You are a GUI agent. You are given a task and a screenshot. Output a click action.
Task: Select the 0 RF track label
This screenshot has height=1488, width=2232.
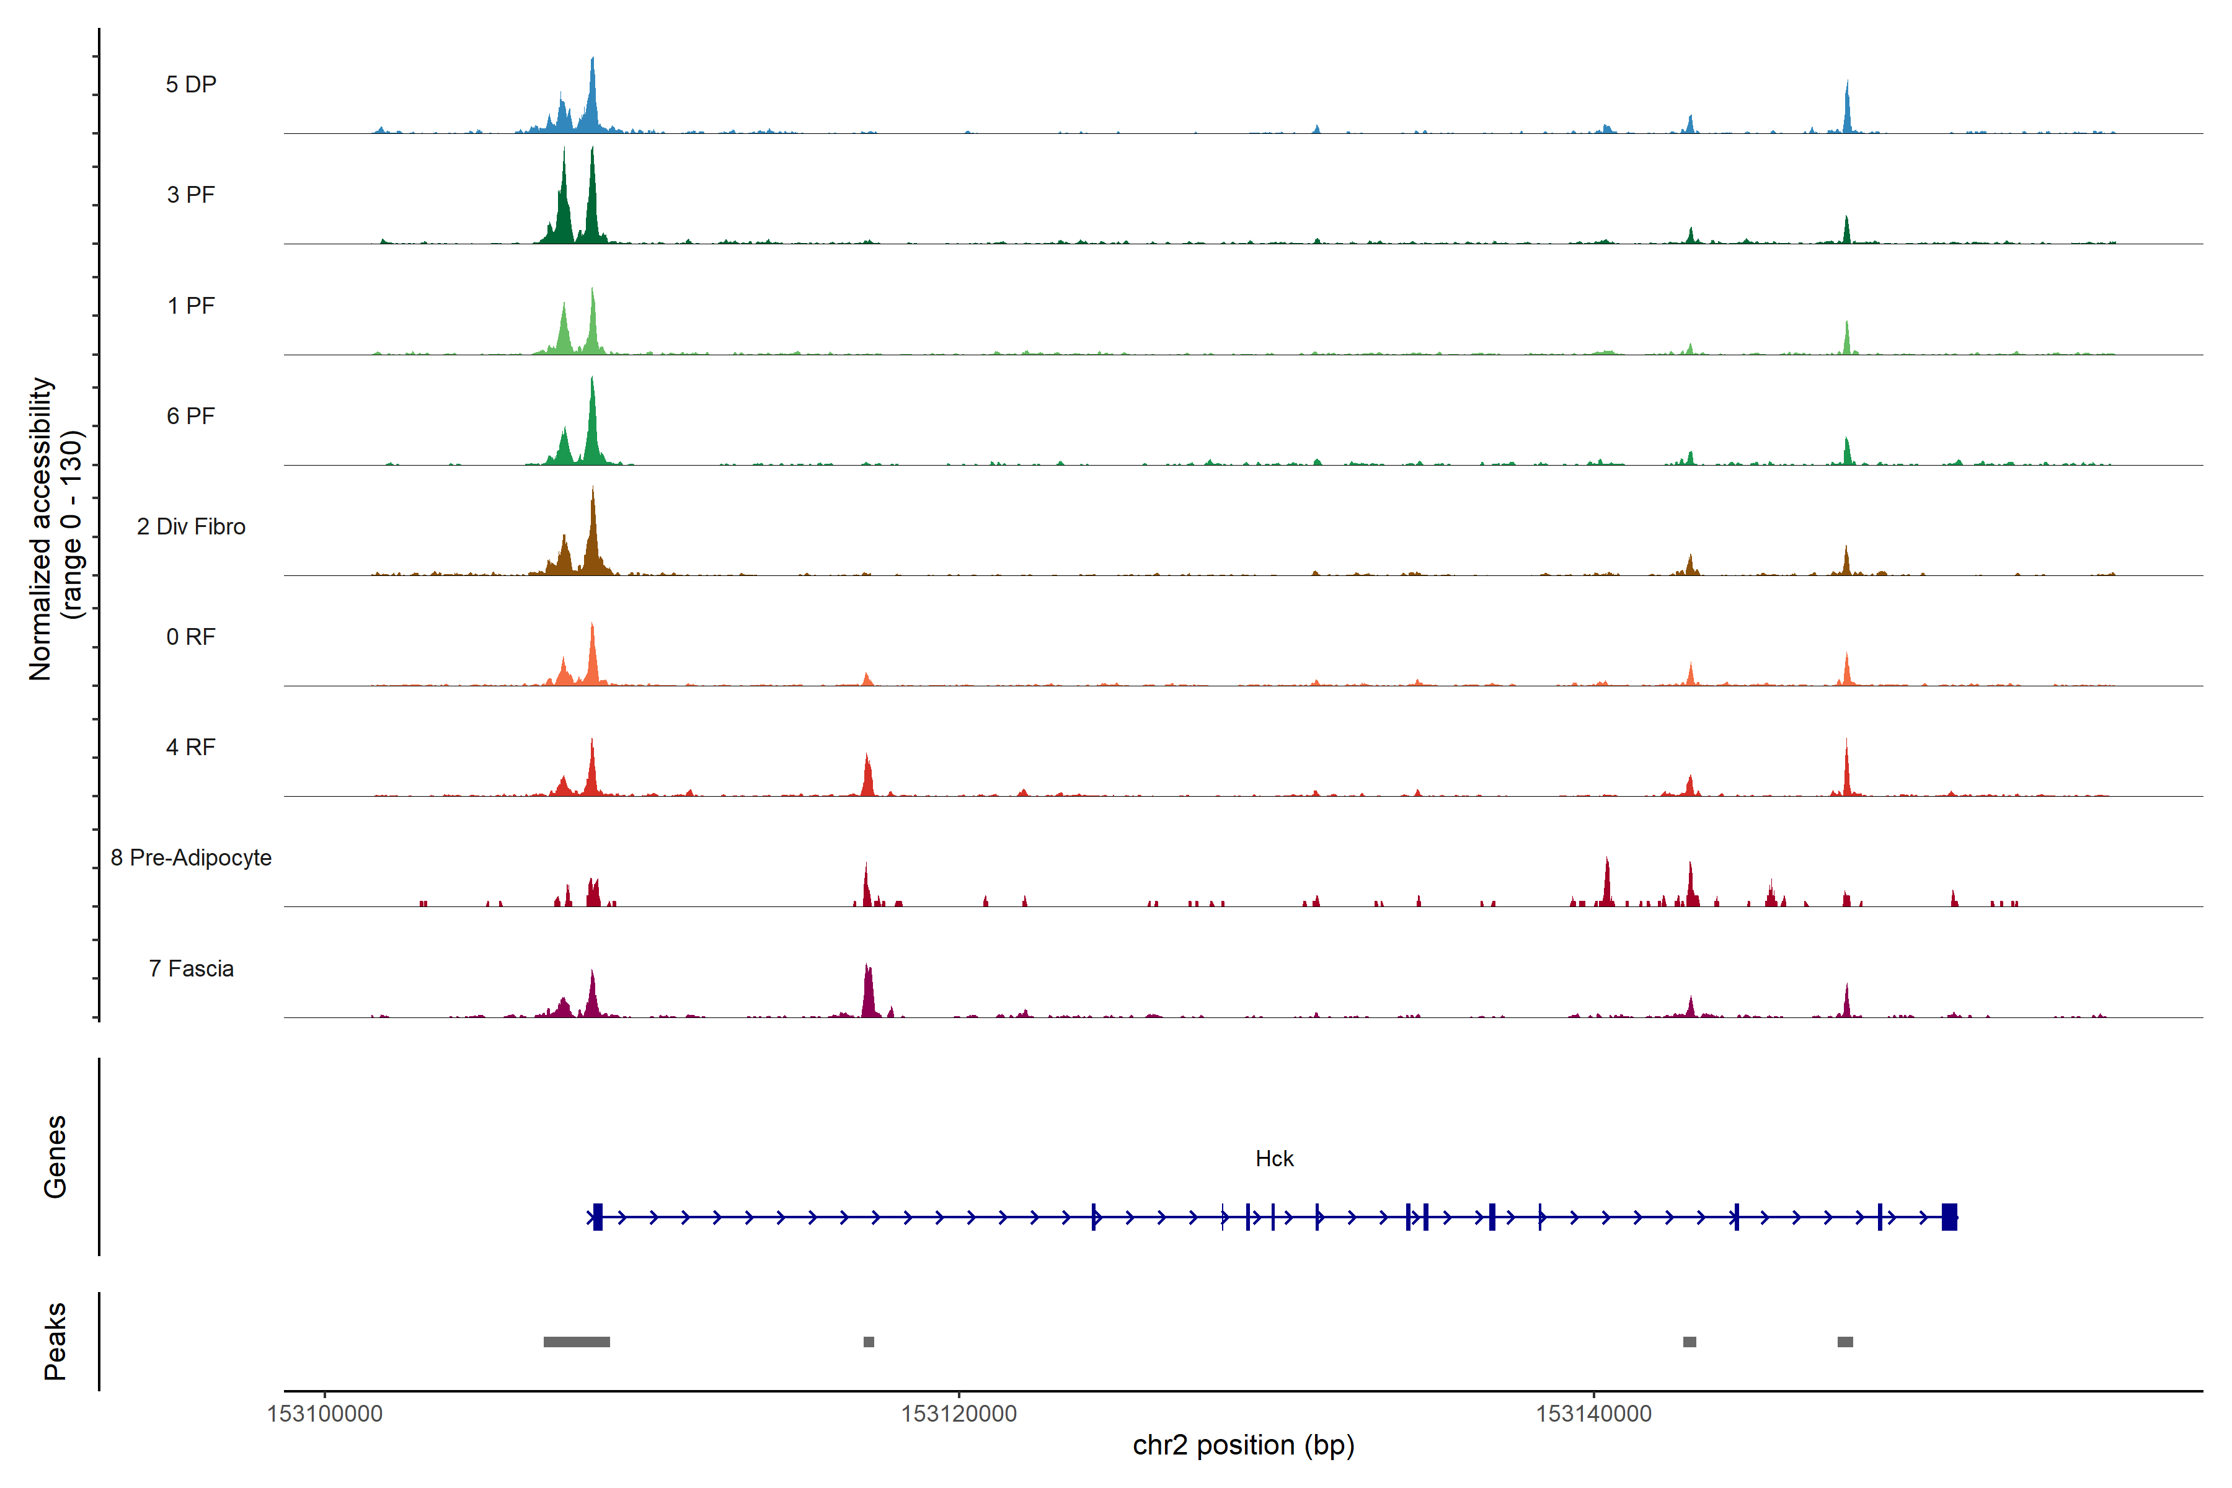click(191, 637)
